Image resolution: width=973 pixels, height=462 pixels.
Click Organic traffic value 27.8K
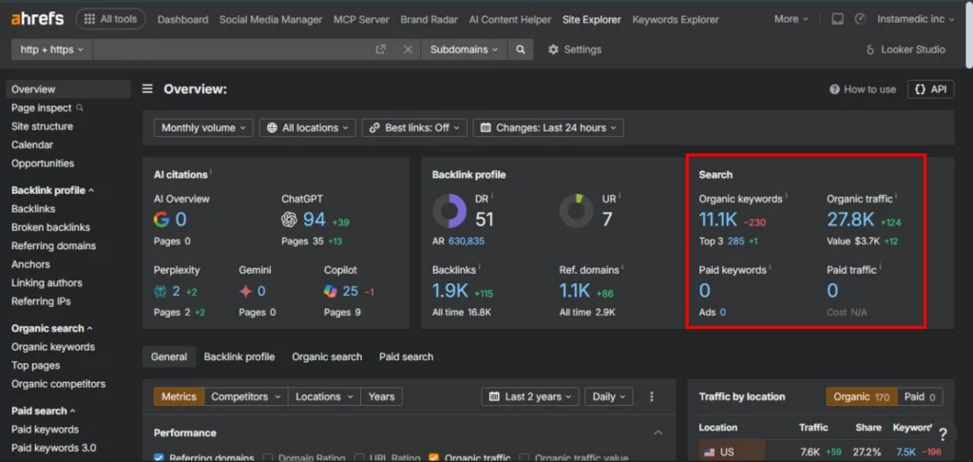click(x=850, y=220)
